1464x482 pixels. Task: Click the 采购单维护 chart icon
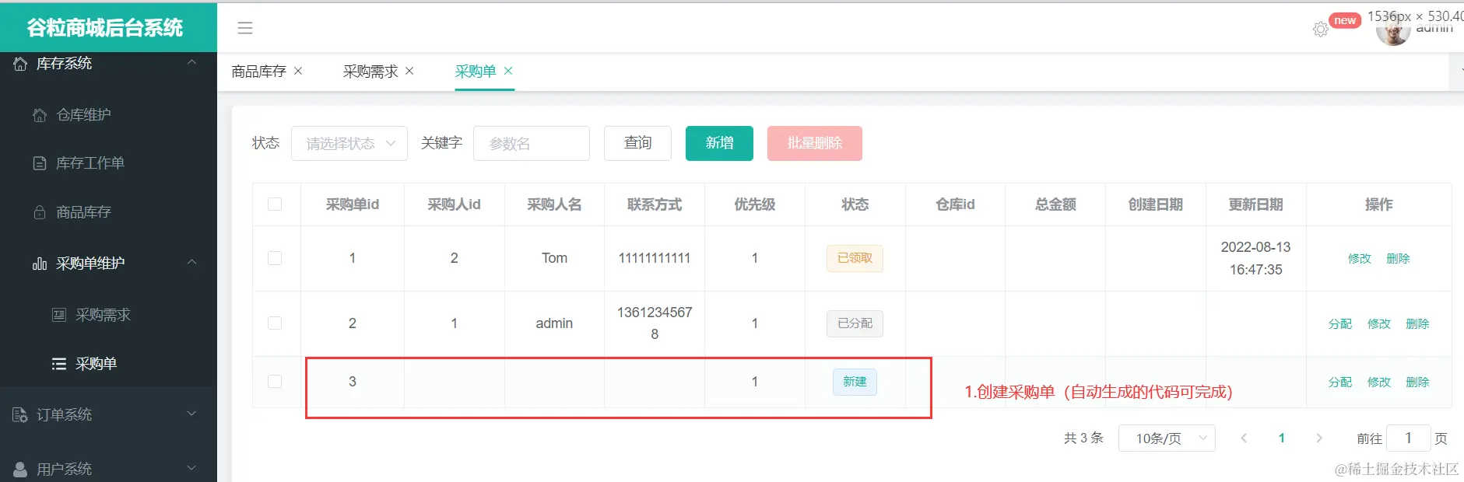[x=40, y=264]
